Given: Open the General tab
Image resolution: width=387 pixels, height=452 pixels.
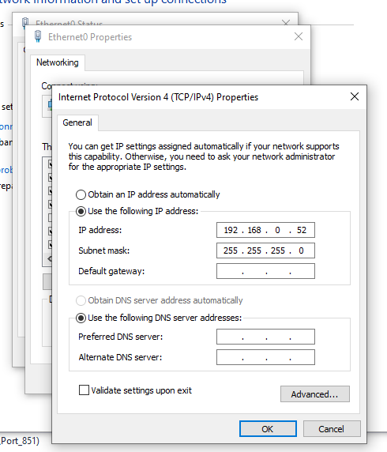Looking at the screenshot, I should 77,122.
